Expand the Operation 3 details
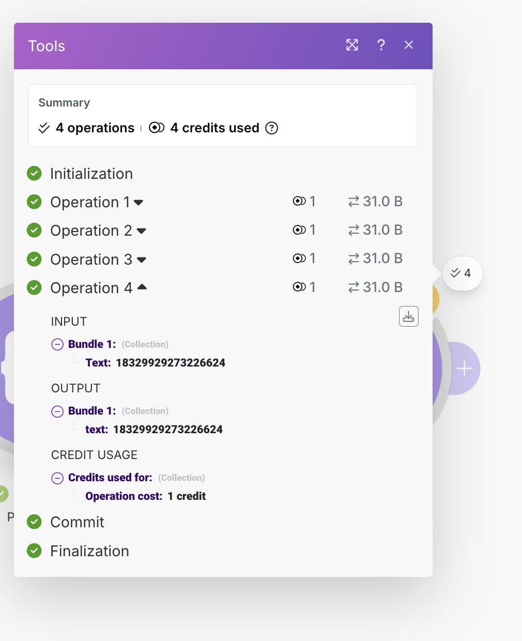Screen dimensions: 522x641 (141, 260)
